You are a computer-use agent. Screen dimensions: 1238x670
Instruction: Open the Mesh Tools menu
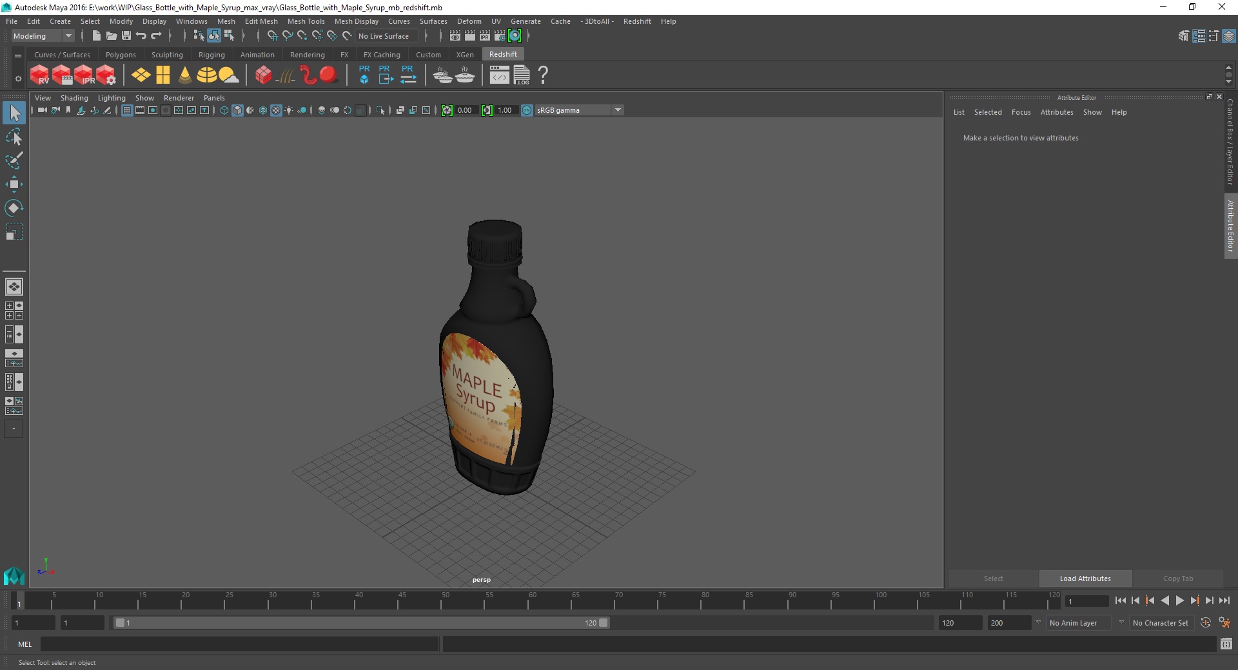306,21
